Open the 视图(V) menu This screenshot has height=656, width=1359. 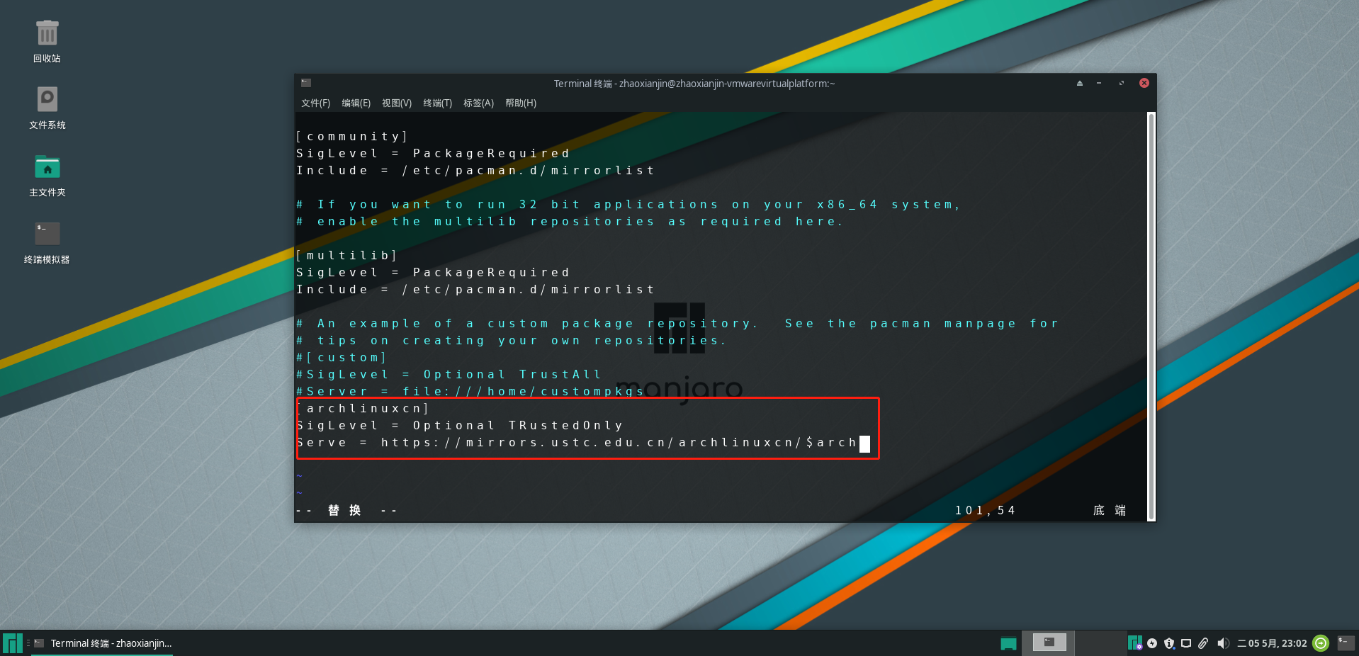(396, 103)
